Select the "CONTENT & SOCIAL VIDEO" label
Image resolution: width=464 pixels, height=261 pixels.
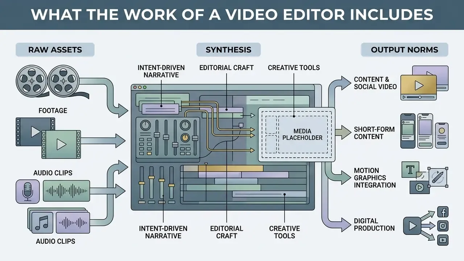[375, 83]
